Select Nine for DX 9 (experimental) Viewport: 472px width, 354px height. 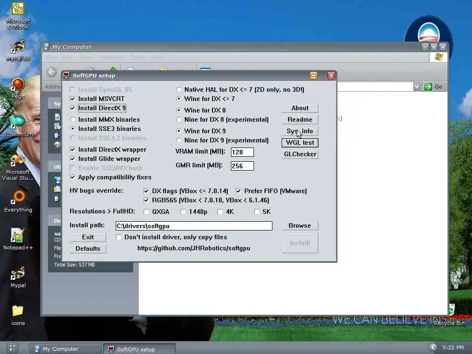click(179, 140)
